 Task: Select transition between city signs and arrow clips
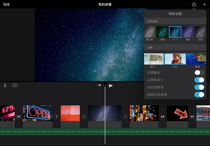tap(163, 117)
